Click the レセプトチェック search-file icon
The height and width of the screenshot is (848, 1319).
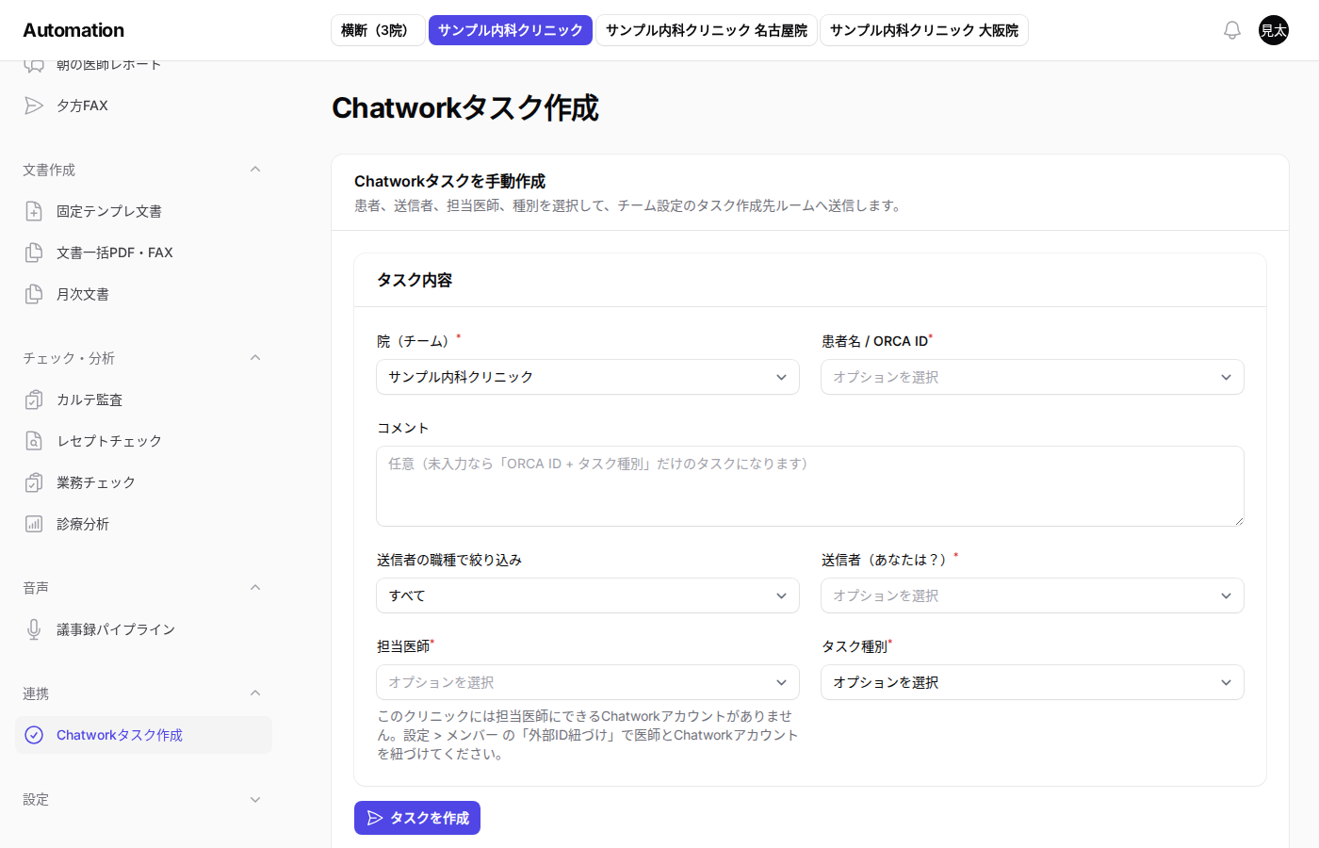click(34, 441)
